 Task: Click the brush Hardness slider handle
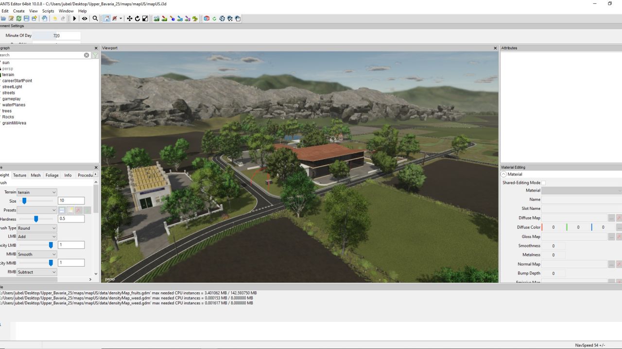tap(36, 219)
